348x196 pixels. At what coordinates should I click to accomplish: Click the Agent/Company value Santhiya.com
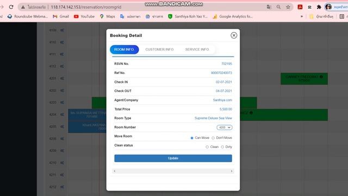coord(222,100)
